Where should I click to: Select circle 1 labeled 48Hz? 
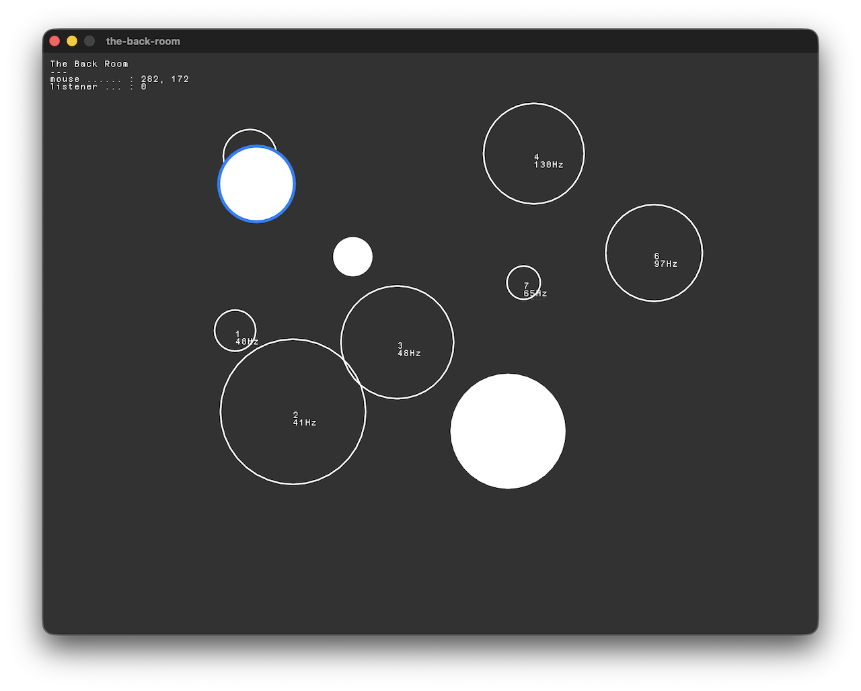pos(235,331)
